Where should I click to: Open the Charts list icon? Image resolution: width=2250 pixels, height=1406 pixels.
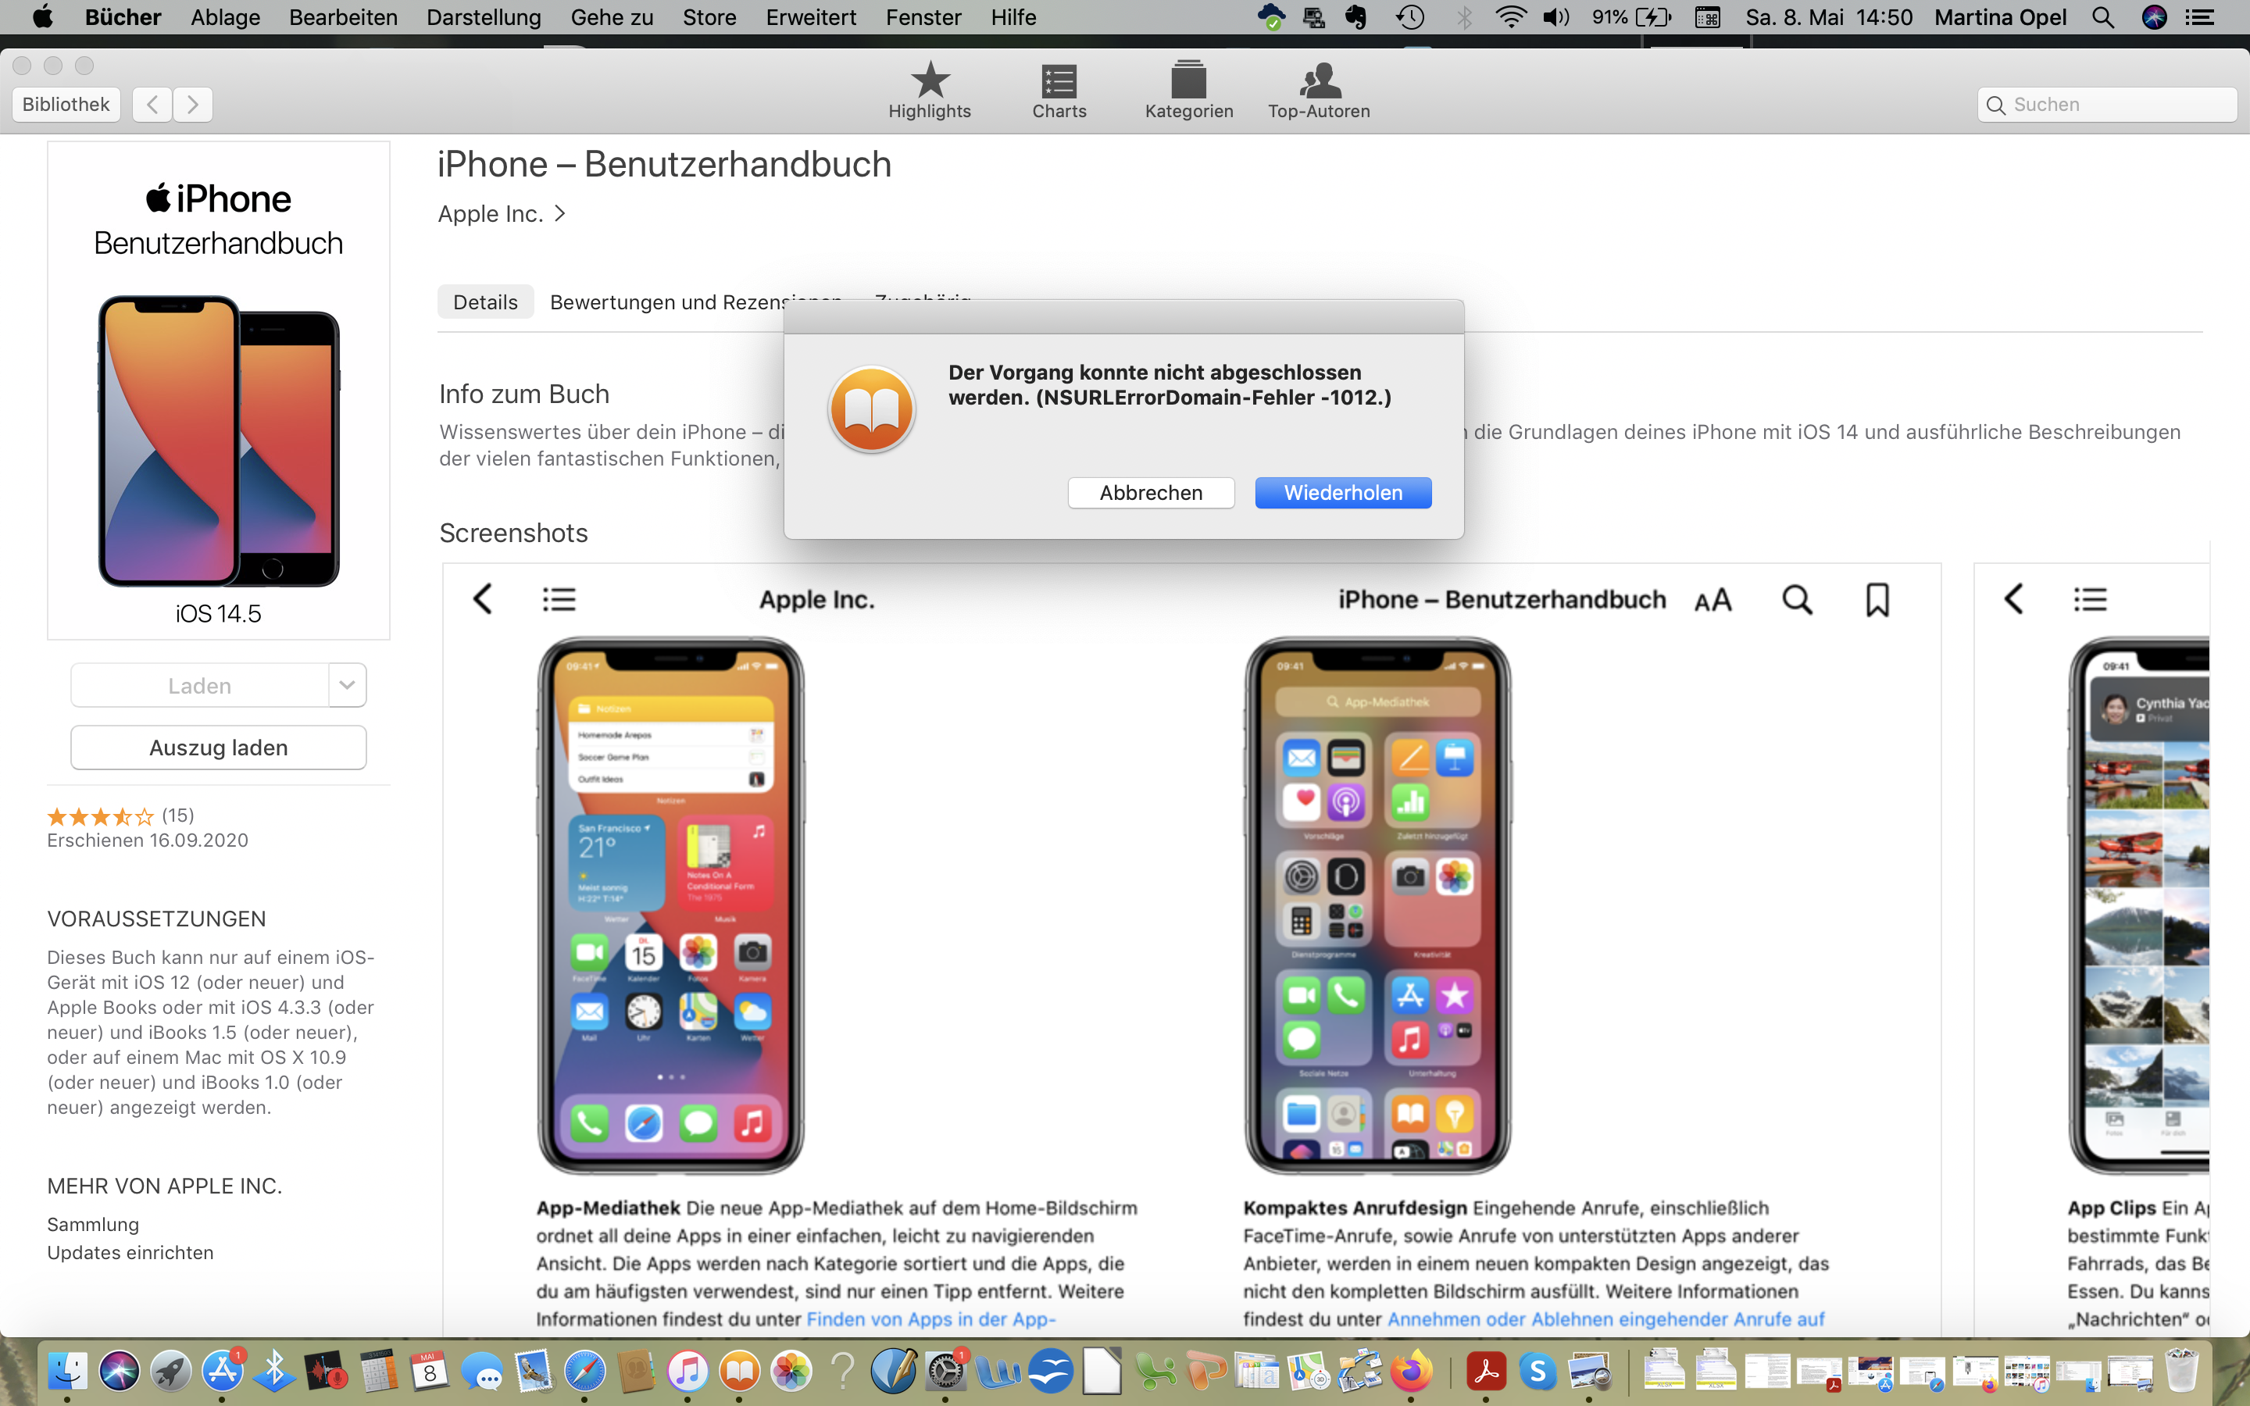point(1059,82)
